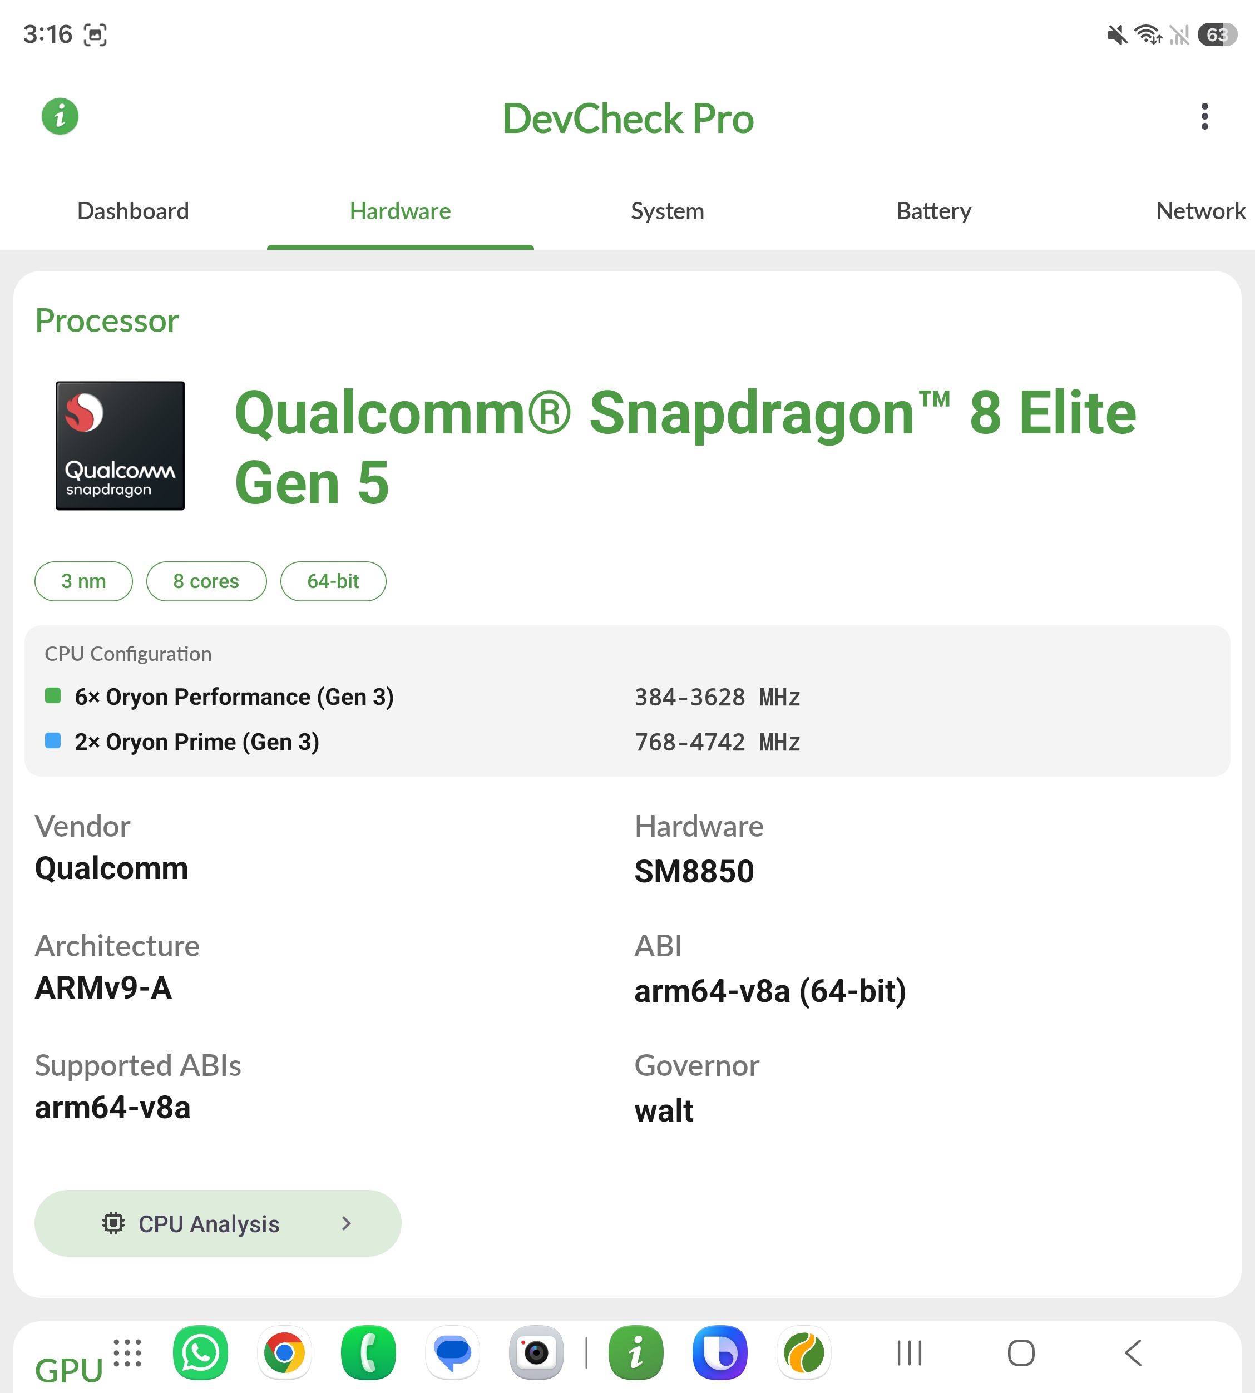Select the Hardware tab

point(401,211)
